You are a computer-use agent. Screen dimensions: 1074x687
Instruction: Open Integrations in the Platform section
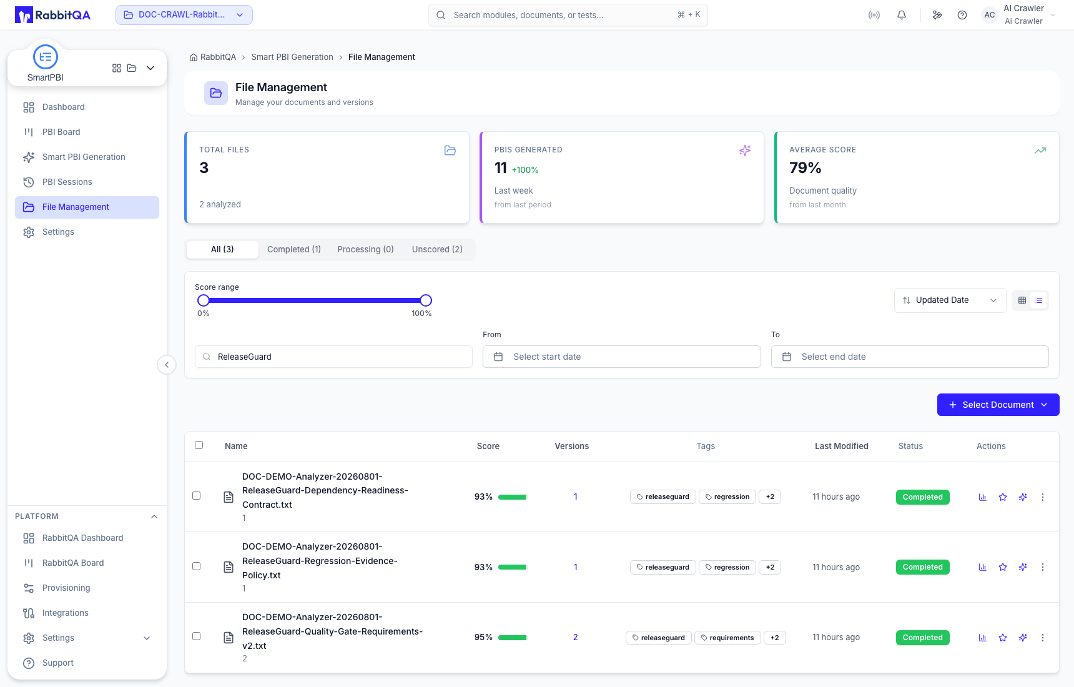tap(87, 613)
